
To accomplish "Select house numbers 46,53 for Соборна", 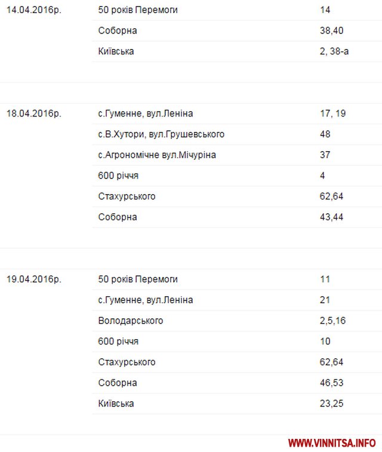I will (x=331, y=383).
